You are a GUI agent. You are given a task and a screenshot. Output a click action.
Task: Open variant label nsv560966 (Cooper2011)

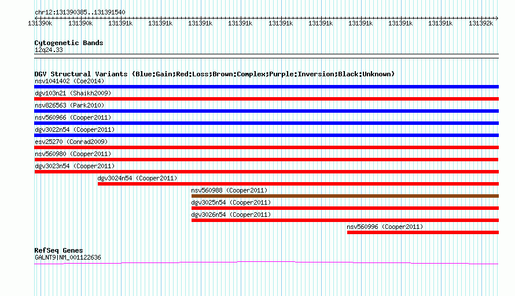click(x=73, y=117)
